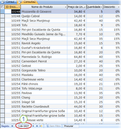This screenshot has height=129, width=121.
Task: Click the 10256 order ID cell
Action: tap(13, 111)
